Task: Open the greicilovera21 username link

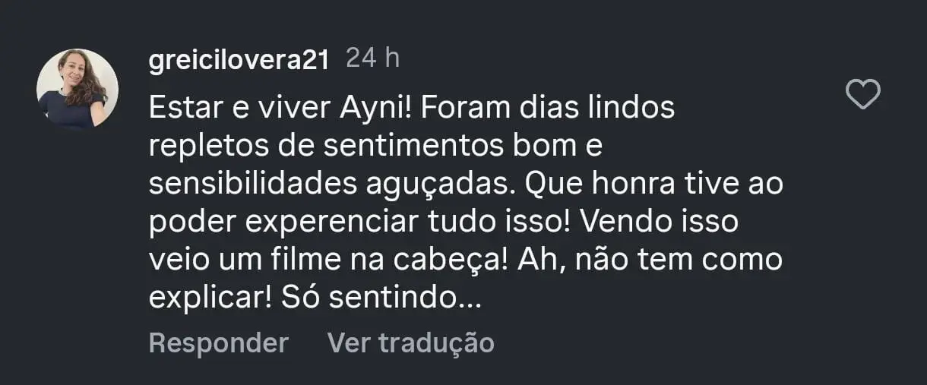Action: click(x=239, y=60)
